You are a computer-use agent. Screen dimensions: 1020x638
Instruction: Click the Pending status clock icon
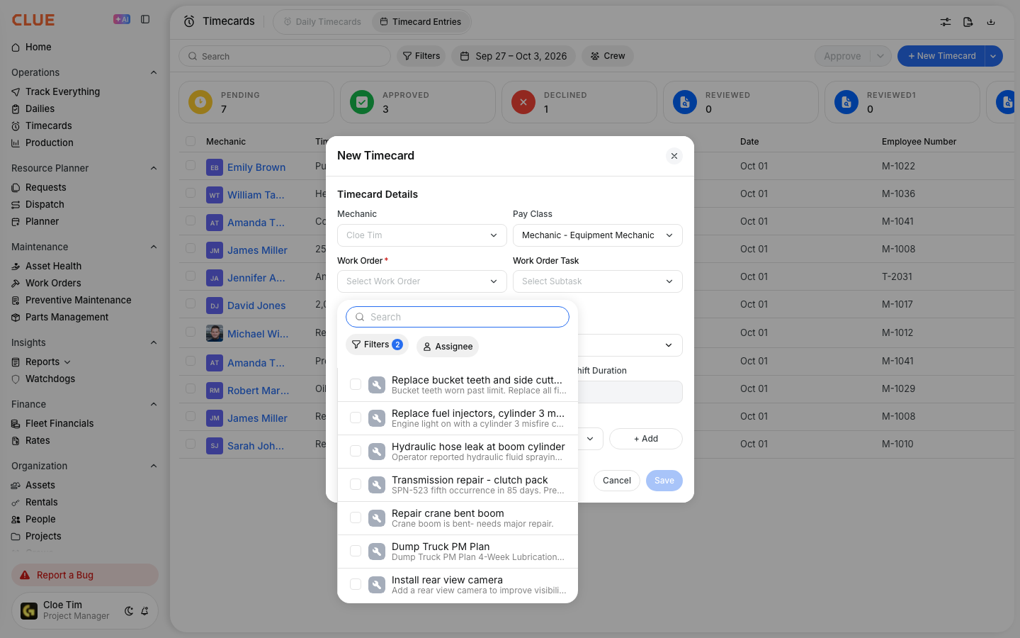coord(200,102)
